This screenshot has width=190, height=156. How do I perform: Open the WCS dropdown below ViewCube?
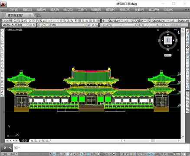tap(168, 55)
